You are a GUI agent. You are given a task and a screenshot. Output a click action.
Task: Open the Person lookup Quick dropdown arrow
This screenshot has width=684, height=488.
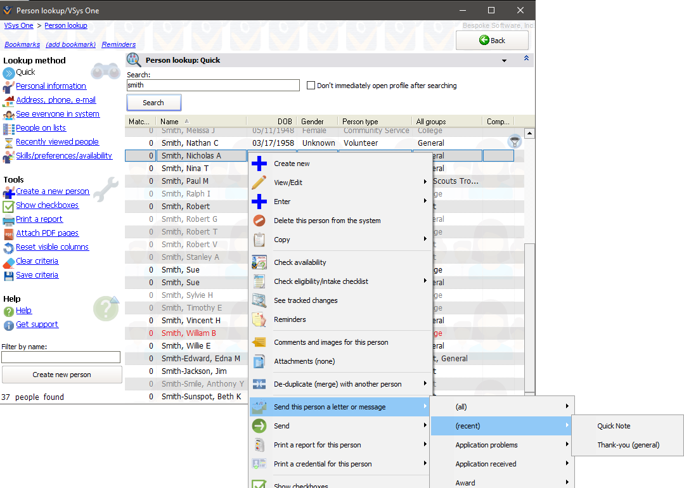point(505,61)
